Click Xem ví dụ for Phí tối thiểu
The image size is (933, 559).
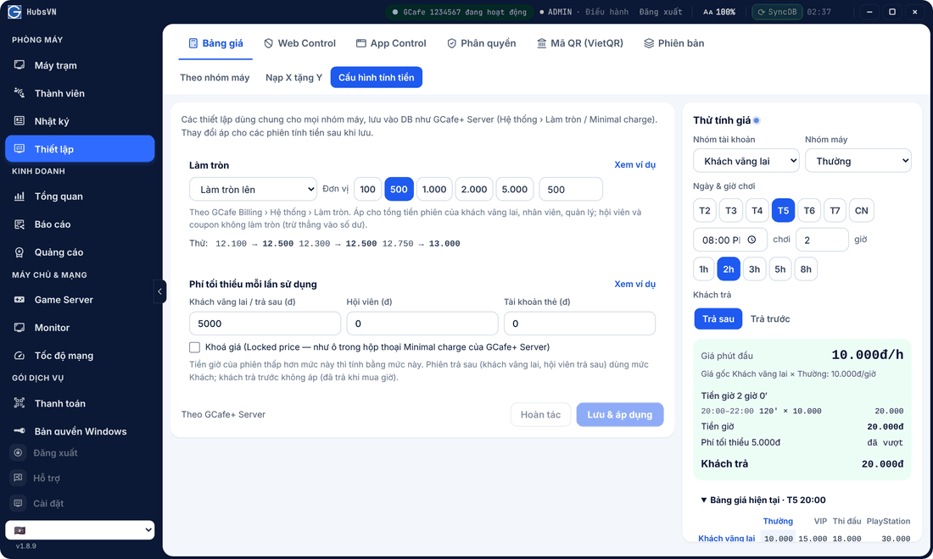point(635,285)
